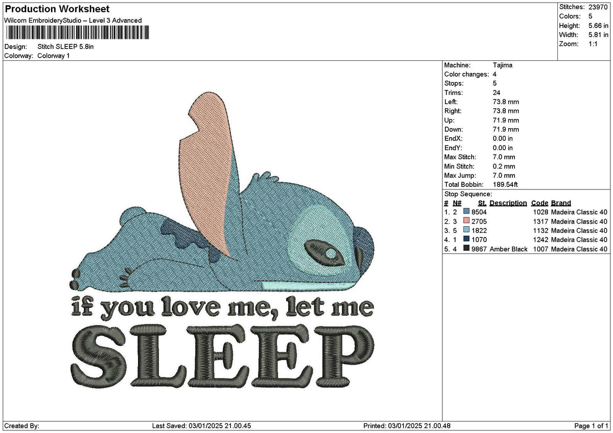Click the EndX value 0.00 in
The height and width of the screenshot is (433, 613).
tap(503, 139)
